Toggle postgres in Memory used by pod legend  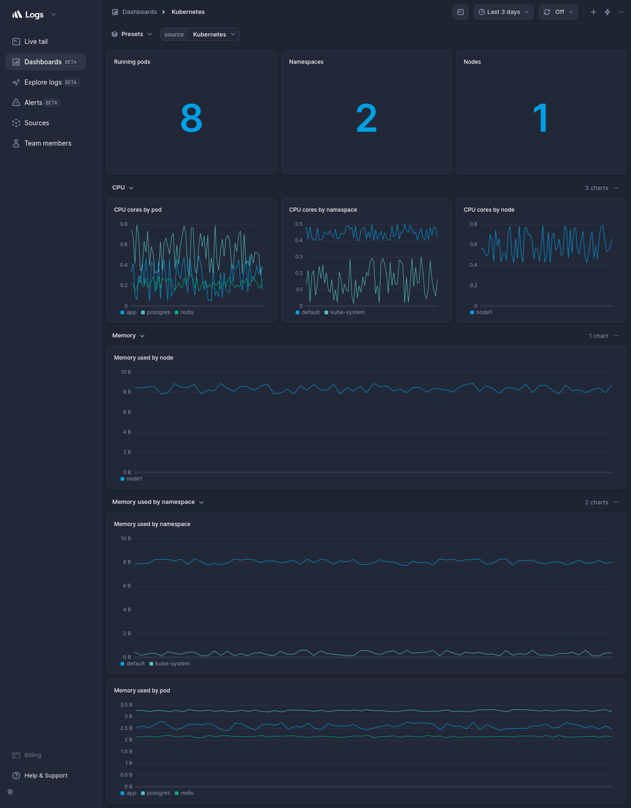(155, 793)
